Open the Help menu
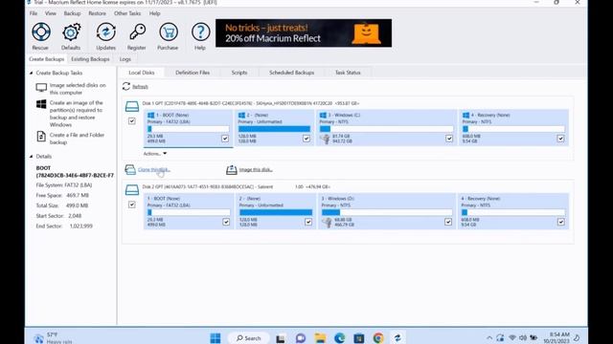 (155, 13)
